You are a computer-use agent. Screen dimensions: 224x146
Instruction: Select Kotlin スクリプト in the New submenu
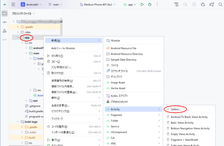(x=121, y=96)
